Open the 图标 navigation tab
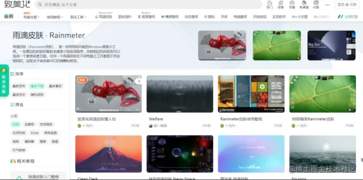 point(210,16)
